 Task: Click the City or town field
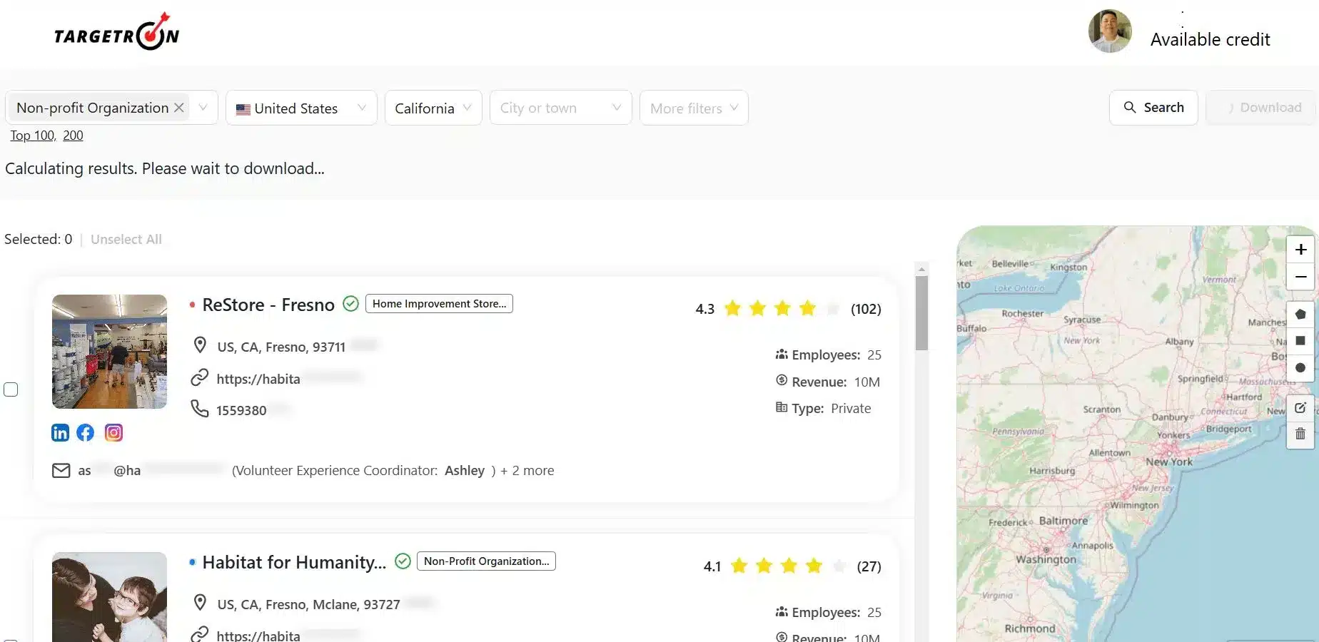(x=560, y=108)
